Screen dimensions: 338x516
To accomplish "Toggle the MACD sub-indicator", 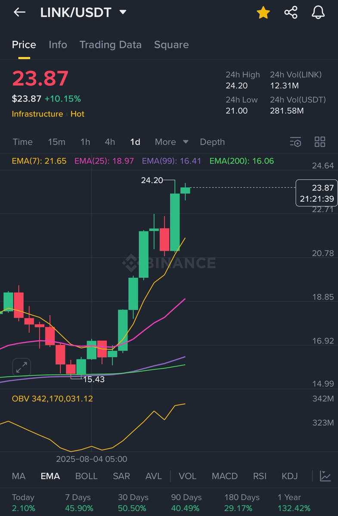I will point(225,476).
